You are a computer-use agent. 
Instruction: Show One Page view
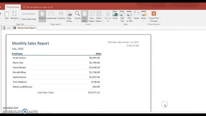(x=84, y=16)
